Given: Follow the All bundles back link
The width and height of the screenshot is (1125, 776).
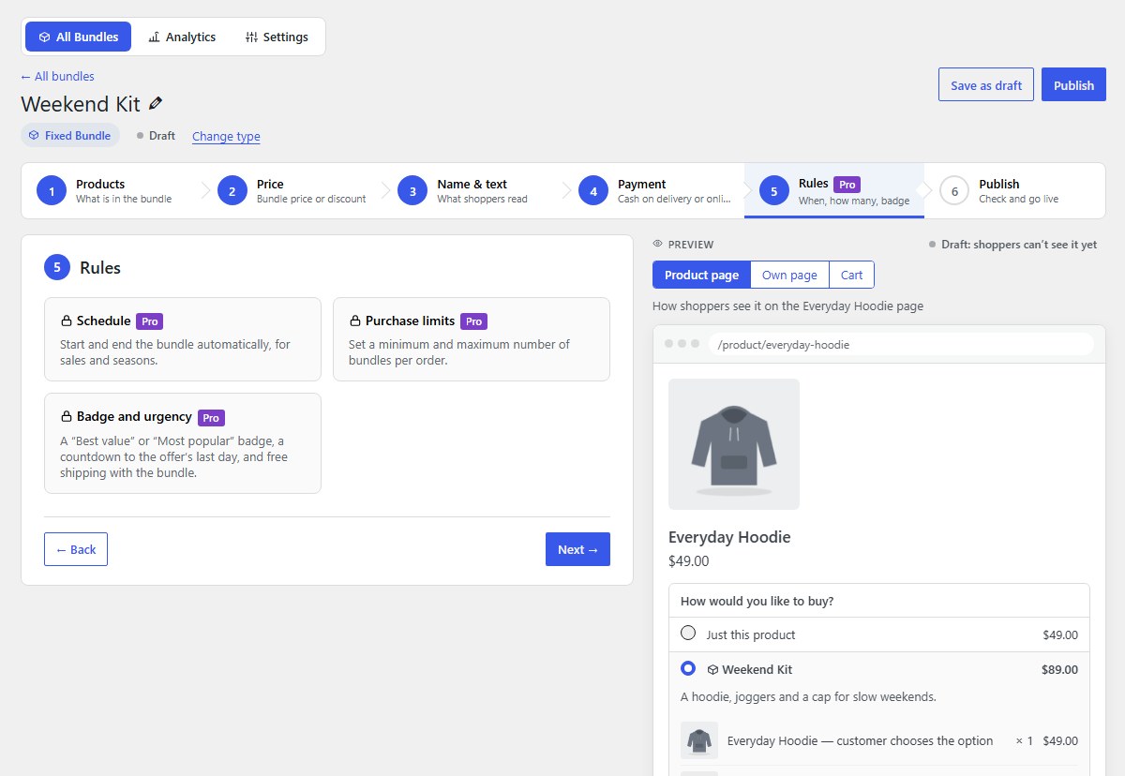Looking at the screenshot, I should tap(57, 77).
